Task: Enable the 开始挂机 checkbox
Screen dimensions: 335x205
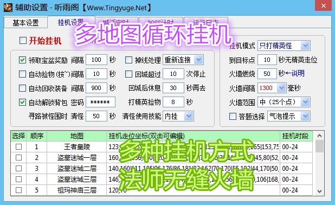Action: (x=23, y=40)
